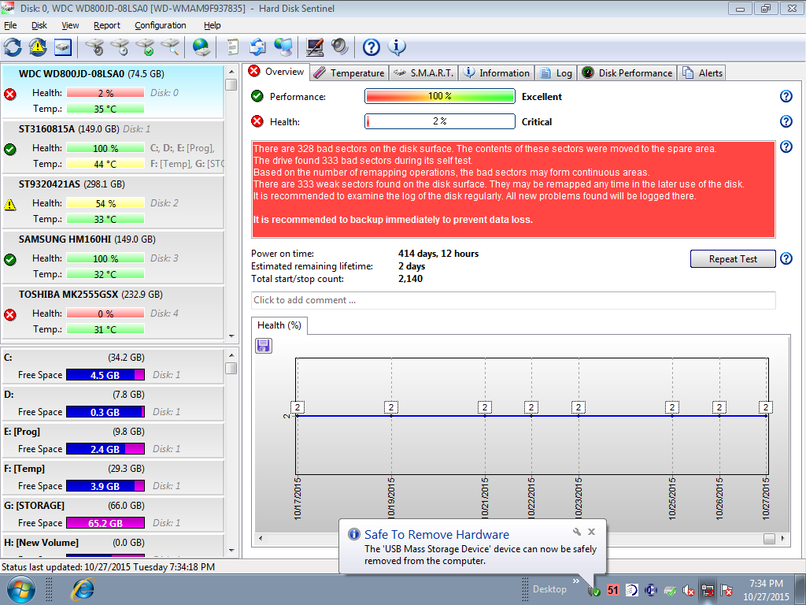Select the ST3160815A disk entry
This screenshot has width=806, height=605.
tap(113, 147)
